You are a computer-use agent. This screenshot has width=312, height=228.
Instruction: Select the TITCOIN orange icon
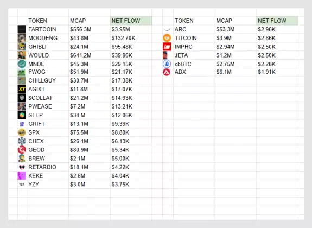167,38
